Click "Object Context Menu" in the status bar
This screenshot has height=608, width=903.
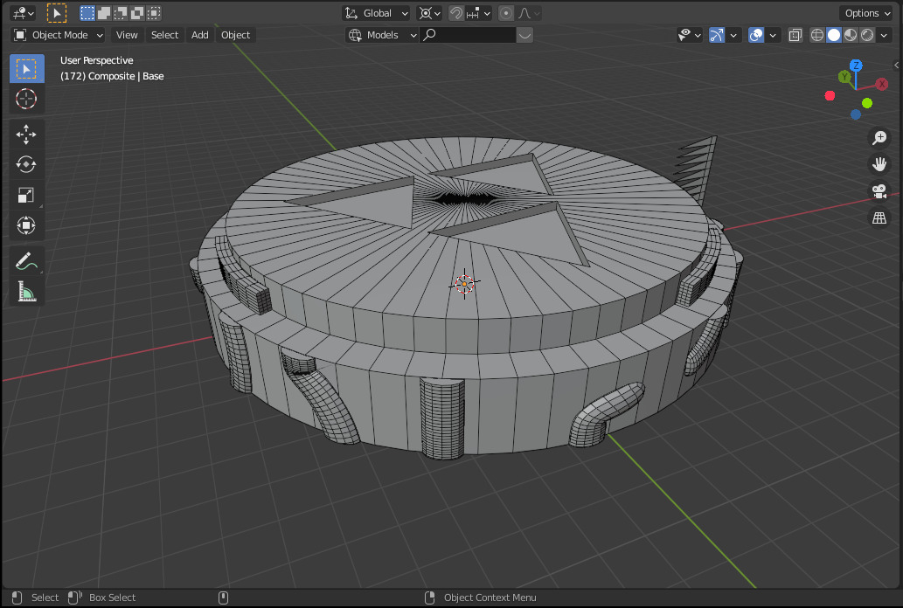(x=490, y=598)
